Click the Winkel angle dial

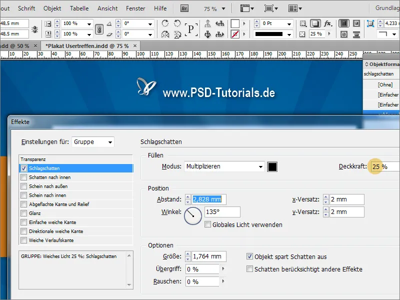point(193,216)
